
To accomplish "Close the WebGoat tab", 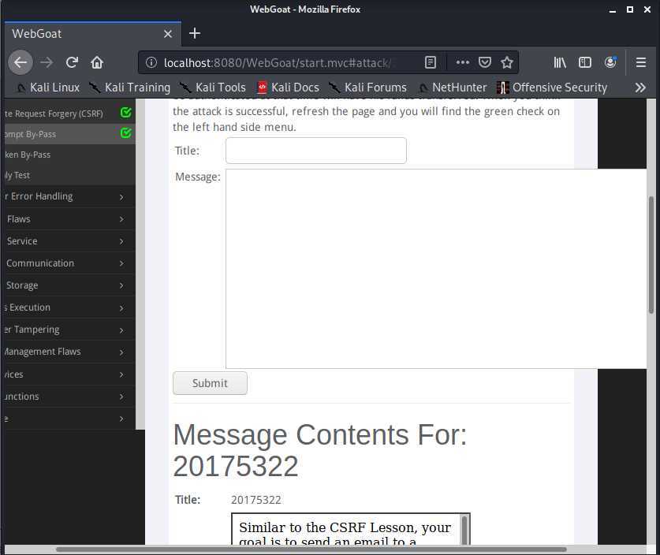I will [167, 34].
